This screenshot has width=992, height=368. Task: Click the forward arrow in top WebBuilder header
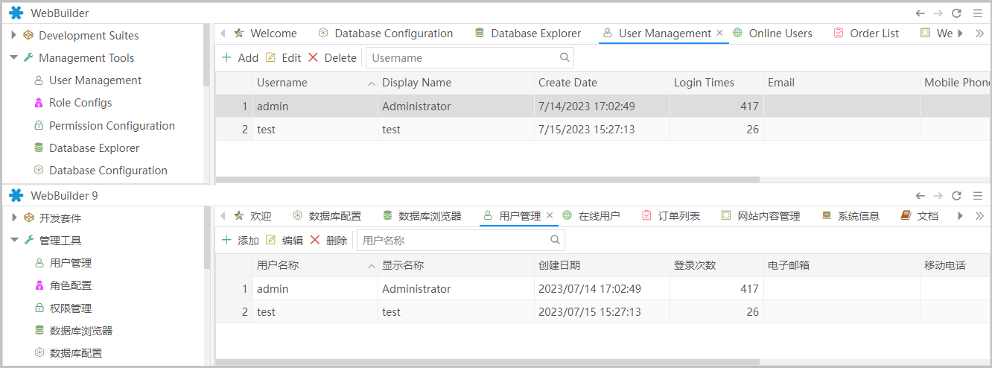(938, 13)
